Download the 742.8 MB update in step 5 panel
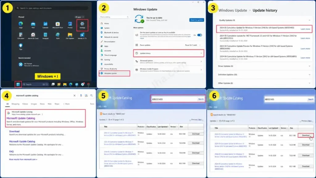 coord(196,143)
